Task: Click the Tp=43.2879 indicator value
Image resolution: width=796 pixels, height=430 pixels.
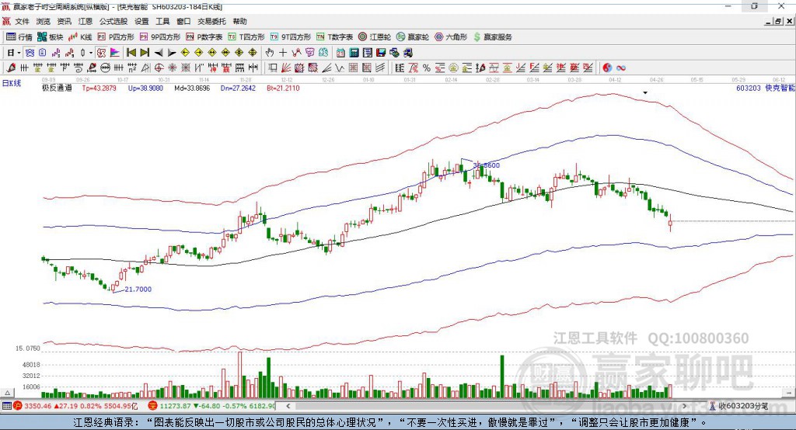Action: pos(99,88)
